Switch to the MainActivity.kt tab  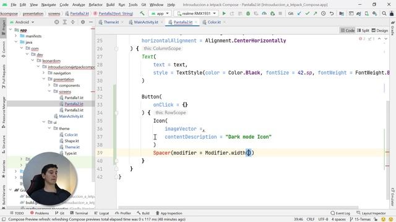[146, 22]
